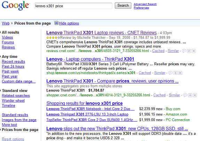Remove the shop.lenovo.com result with the X icon
This screenshot has width=200, height=141.
[x=180, y=73]
